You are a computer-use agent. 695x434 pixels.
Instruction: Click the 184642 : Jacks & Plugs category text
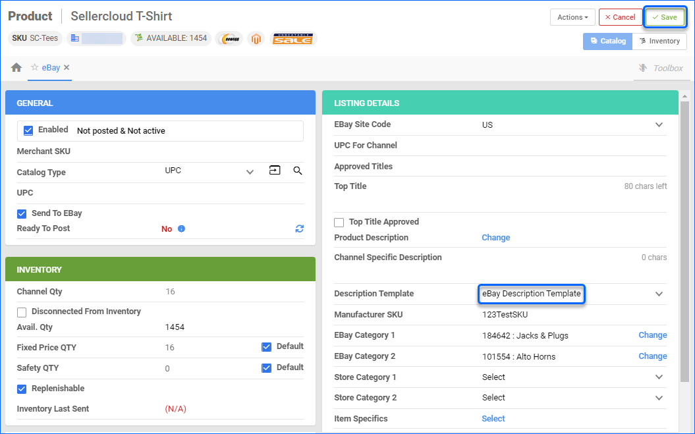coord(525,336)
